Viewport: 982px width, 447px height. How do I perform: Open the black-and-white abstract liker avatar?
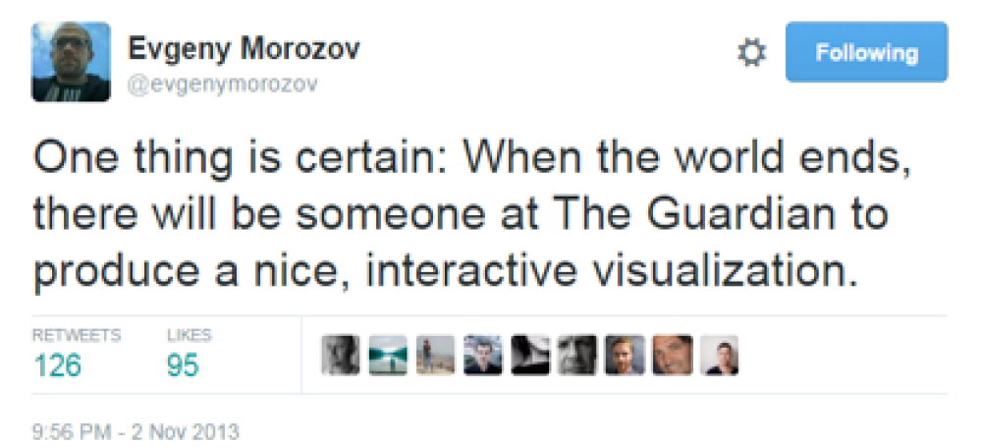point(529,355)
